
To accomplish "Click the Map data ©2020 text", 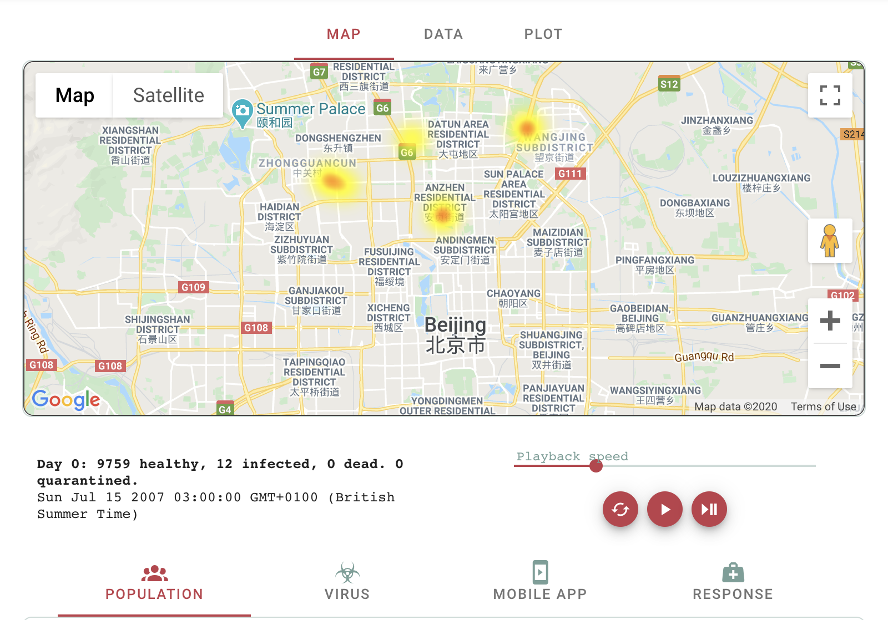I will pos(736,407).
